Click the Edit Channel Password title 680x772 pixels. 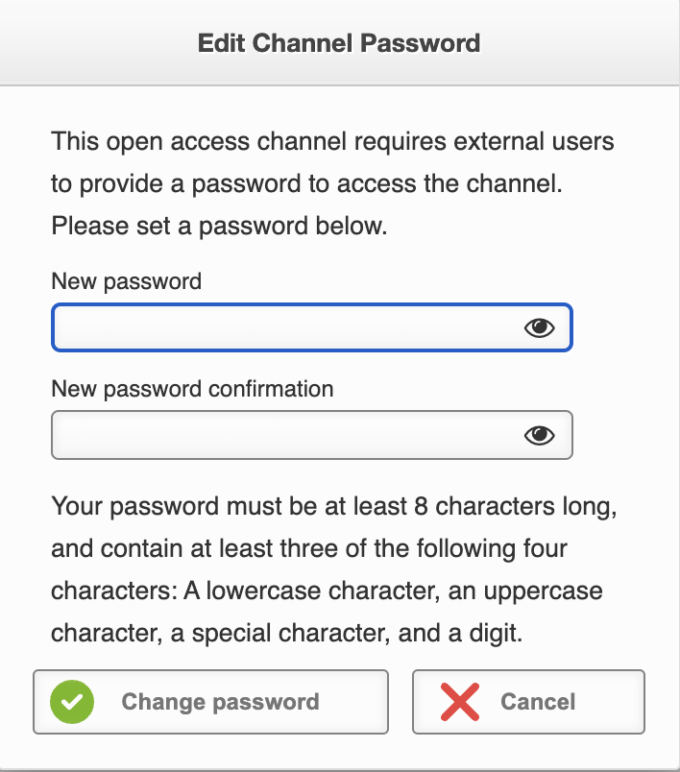point(339,43)
